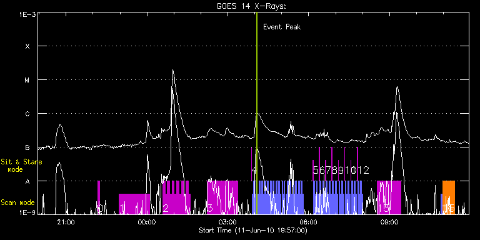Image resolution: width=480 pixels, height=240 pixels.
Task: Click the "03:00" time axis label
Action: click(x=228, y=222)
